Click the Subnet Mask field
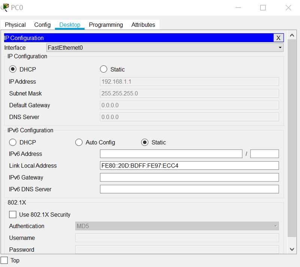This screenshot has height=267, width=300. click(189, 93)
